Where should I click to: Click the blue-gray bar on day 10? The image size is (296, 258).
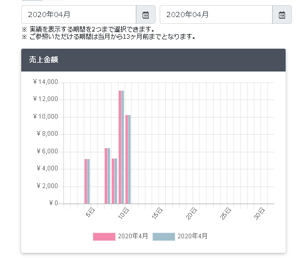[129, 160]
